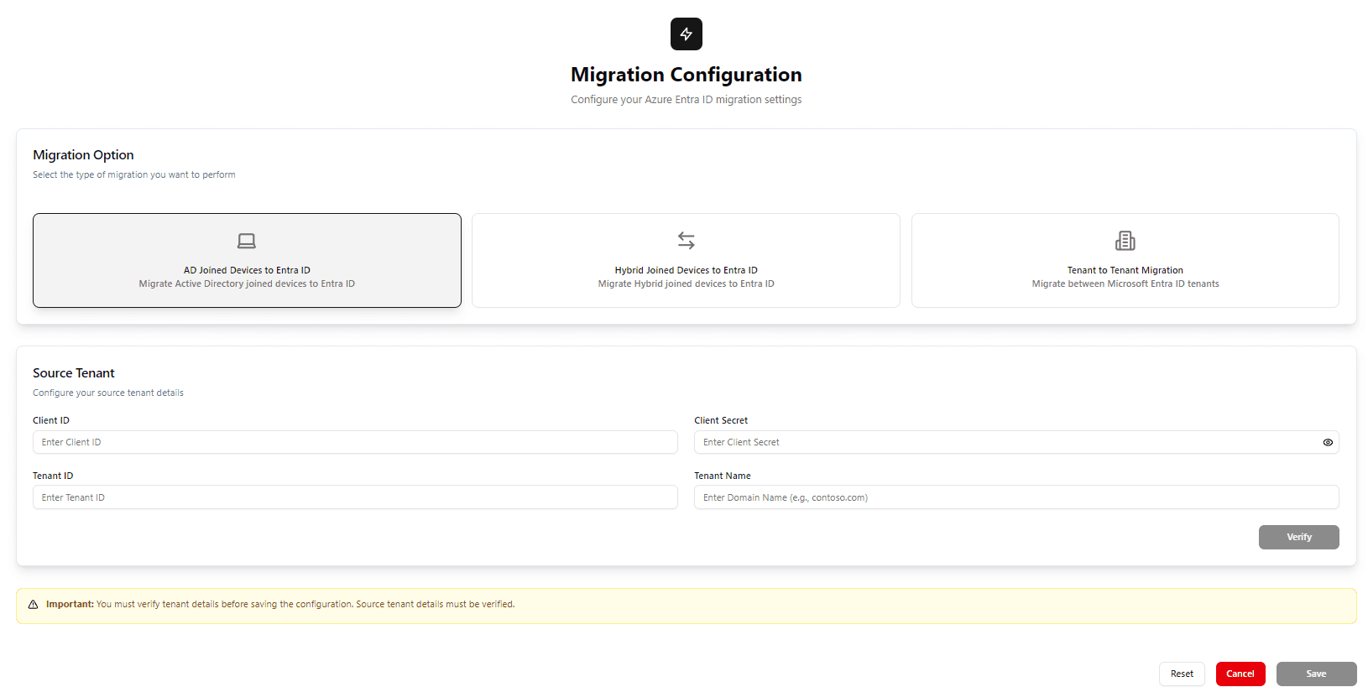Click the 'Client Secret' field label
Viewport: 1368px width, 692px height.
[721, 420]
